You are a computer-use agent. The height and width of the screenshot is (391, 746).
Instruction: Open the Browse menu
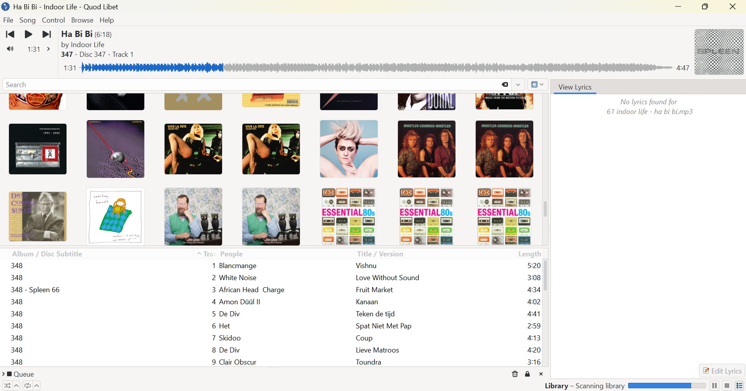click(x=82, y=20)
